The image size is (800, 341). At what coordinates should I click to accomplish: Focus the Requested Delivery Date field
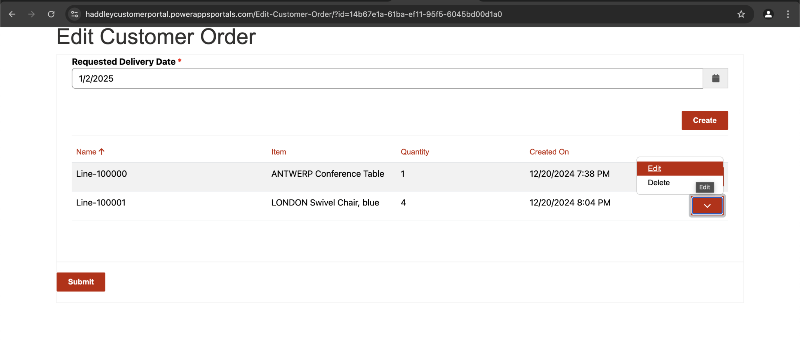[387, 78]
